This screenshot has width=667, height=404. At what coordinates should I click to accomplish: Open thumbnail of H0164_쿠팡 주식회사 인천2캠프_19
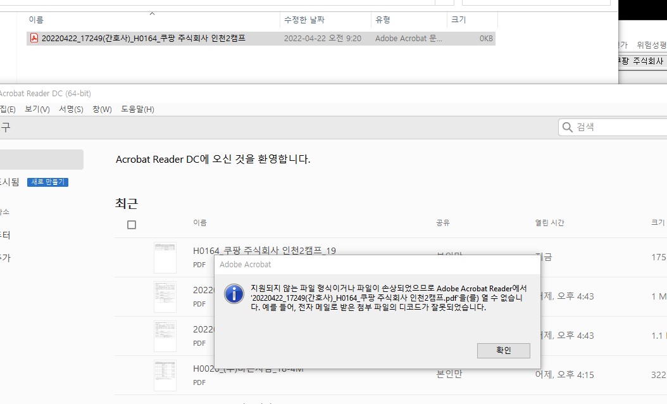[x=165, y=258]
